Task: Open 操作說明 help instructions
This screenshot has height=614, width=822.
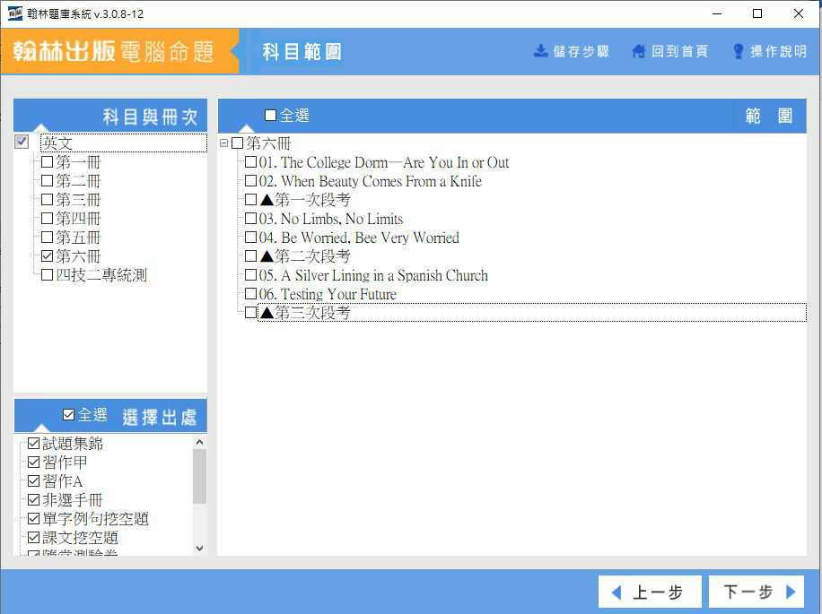Action: (770, 51)
